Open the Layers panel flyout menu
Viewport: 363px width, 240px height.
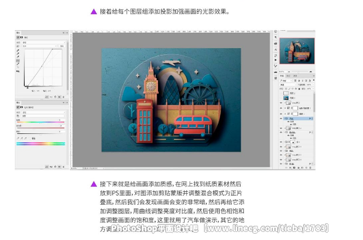(314, 76)
